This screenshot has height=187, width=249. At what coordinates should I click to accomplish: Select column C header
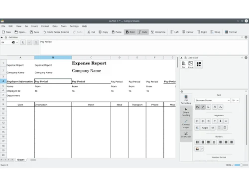click(91, 57)
